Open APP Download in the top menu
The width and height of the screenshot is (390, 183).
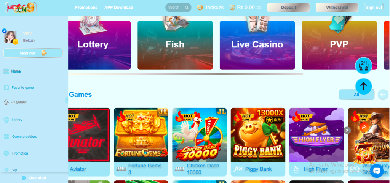119,8
